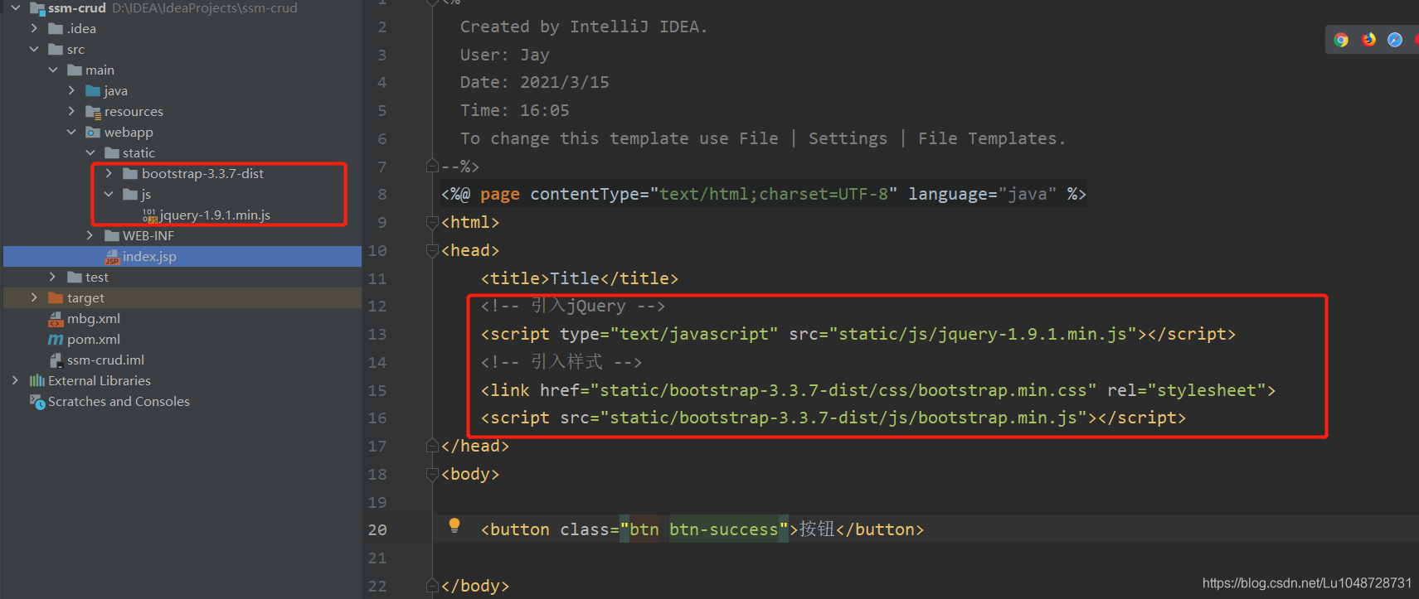
Task: Click the jquery-1.9.1.min.js file icon
Action: tap(149, 215)
